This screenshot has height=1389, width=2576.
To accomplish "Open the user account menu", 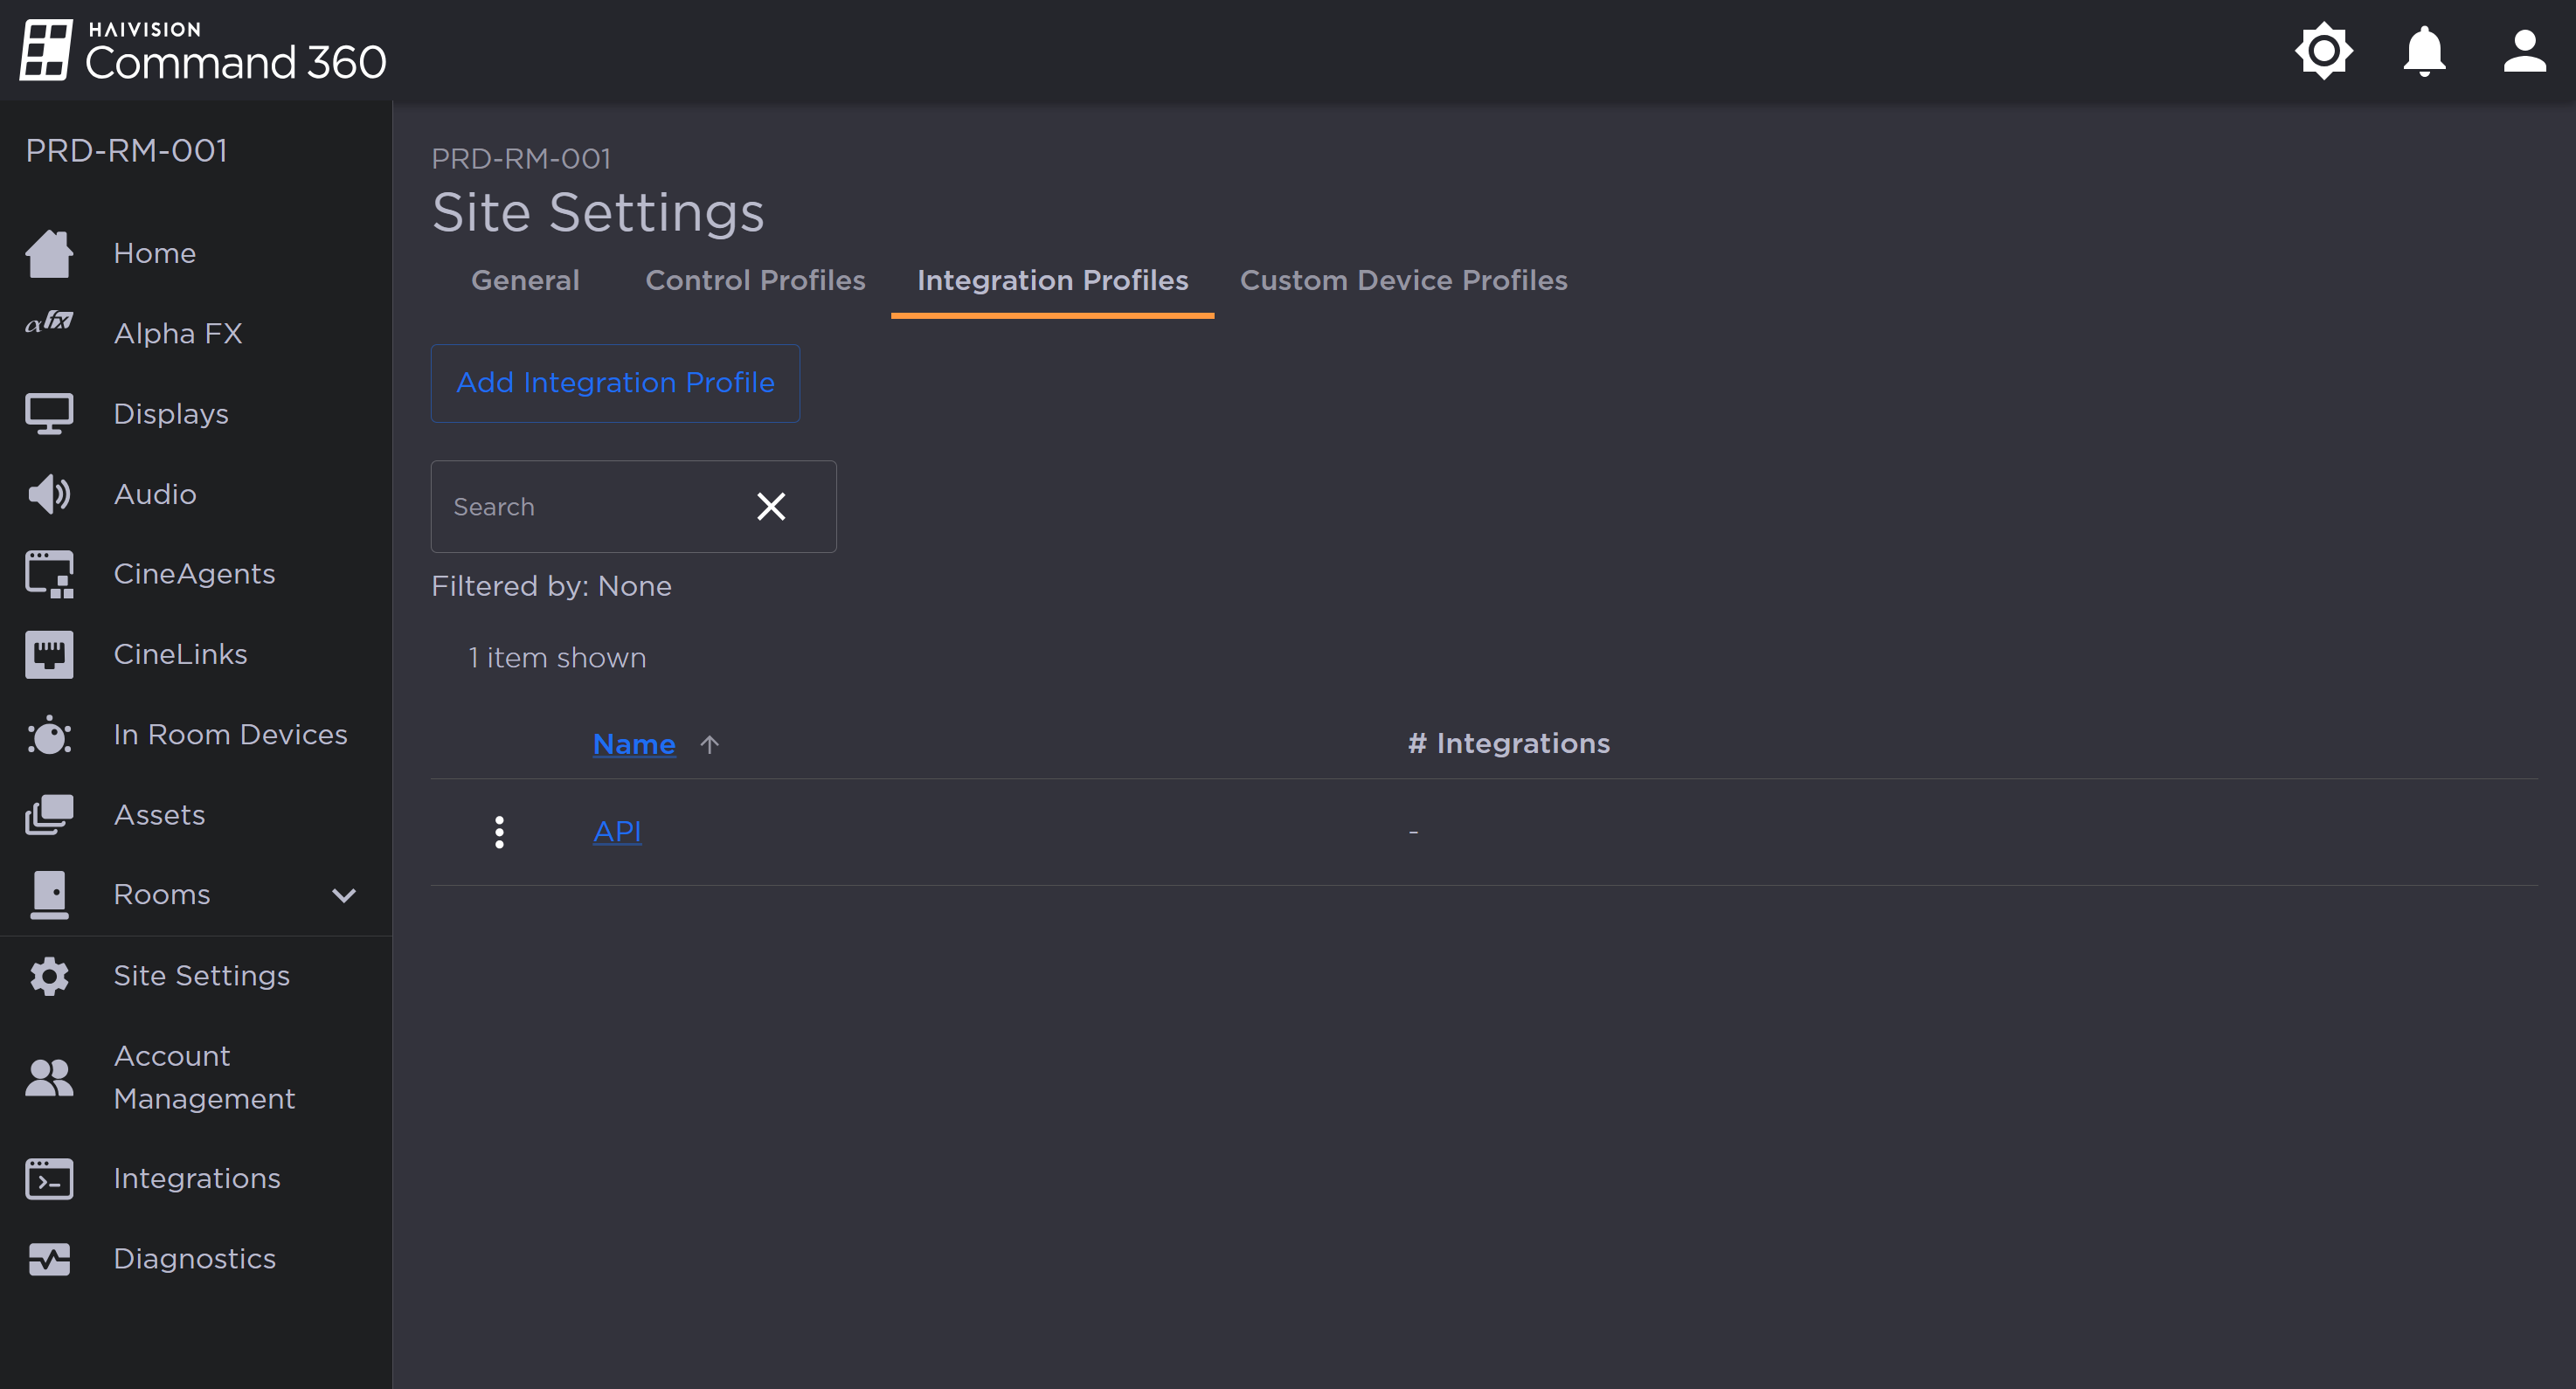I will pyautogui.click(x=2524, y=50).
